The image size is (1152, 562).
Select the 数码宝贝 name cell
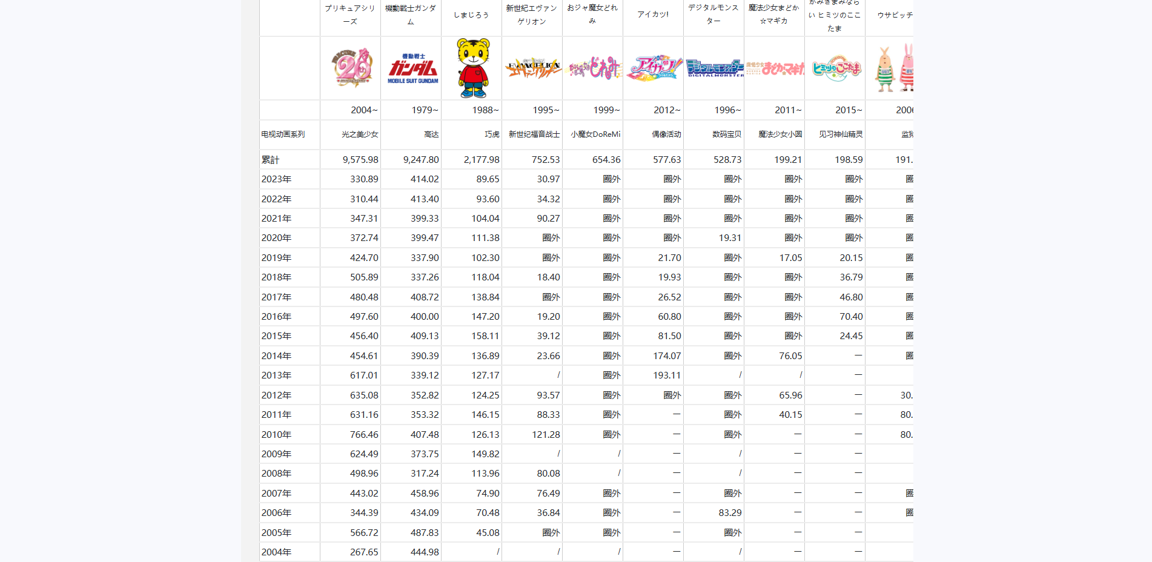tap(727, 134)
